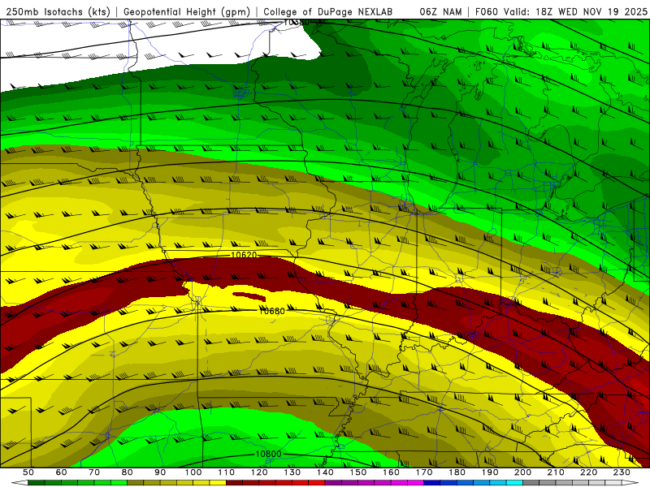
Task: Click the '06Z NAM' model run label
Action: (x=440, y=12)
